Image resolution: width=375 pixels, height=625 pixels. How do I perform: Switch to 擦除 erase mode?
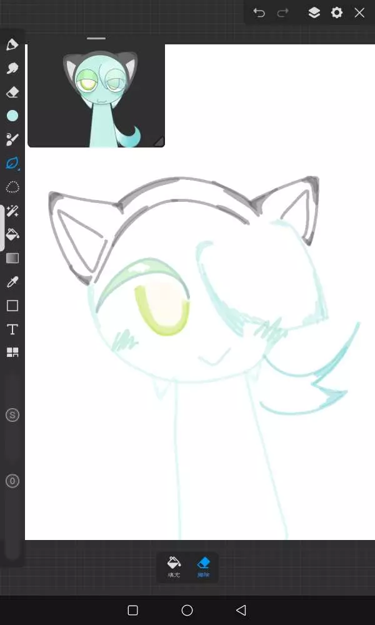pos(203,567)
